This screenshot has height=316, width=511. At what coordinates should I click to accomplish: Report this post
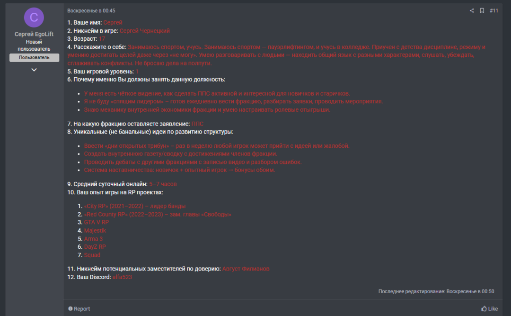[x=79, y=308]
